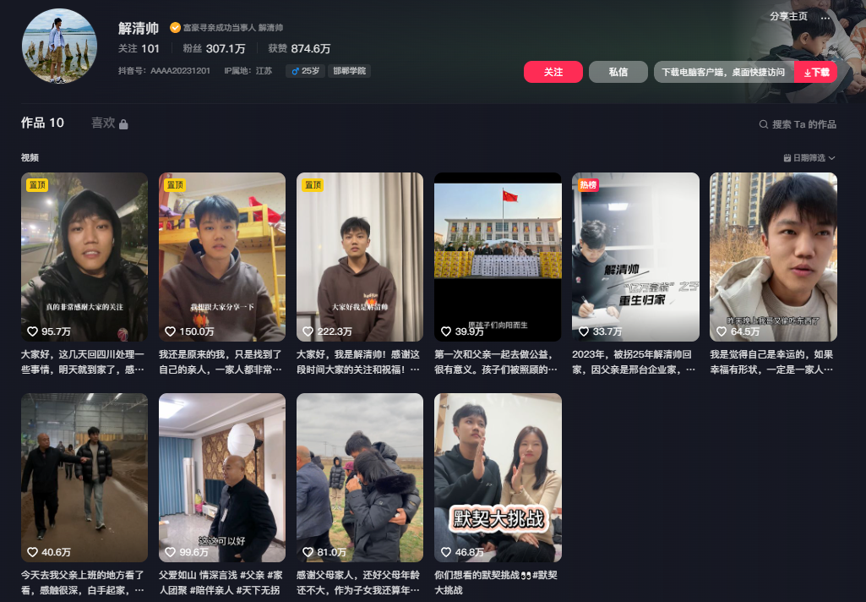866x602 pixels.
Task: Open the video thumbnail with the red flag
Action: click(498, 257)
